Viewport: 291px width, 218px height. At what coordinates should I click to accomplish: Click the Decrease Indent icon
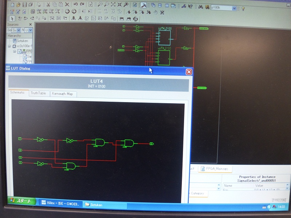84,12
